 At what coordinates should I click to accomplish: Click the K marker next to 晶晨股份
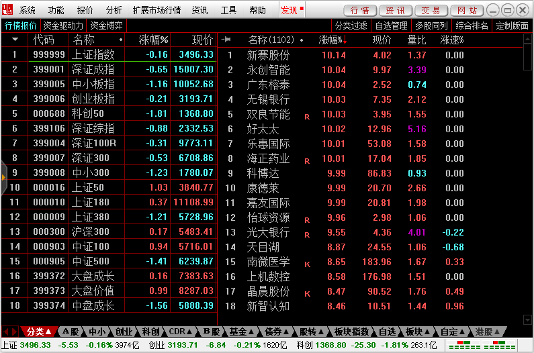(307, 294)
